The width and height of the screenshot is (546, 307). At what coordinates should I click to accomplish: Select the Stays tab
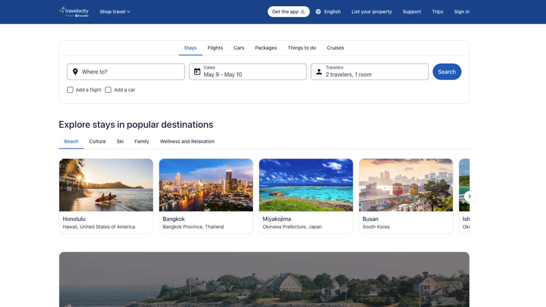pyautogui.click(x=190, y=48)
